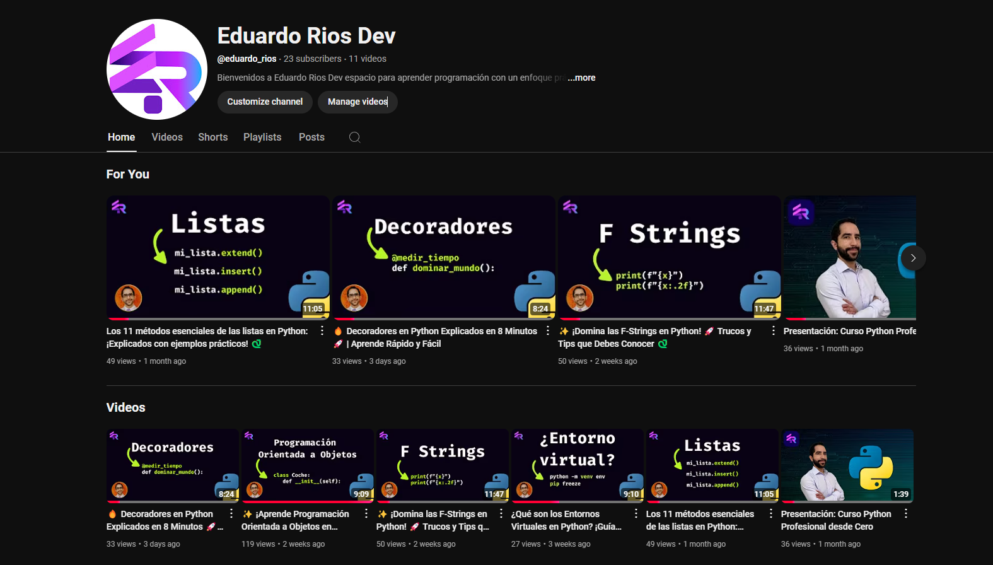This screenshot has width=993, height=565.
Task: Click Customize channel button
Action: click(x=265, y=102)
